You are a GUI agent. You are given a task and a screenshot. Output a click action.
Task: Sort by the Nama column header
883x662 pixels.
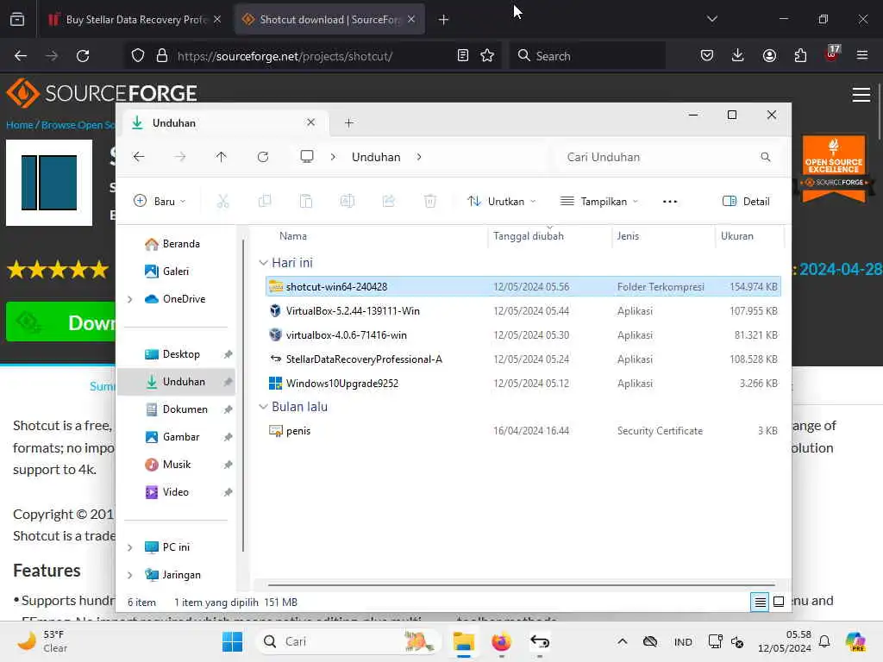click(293, 236)
